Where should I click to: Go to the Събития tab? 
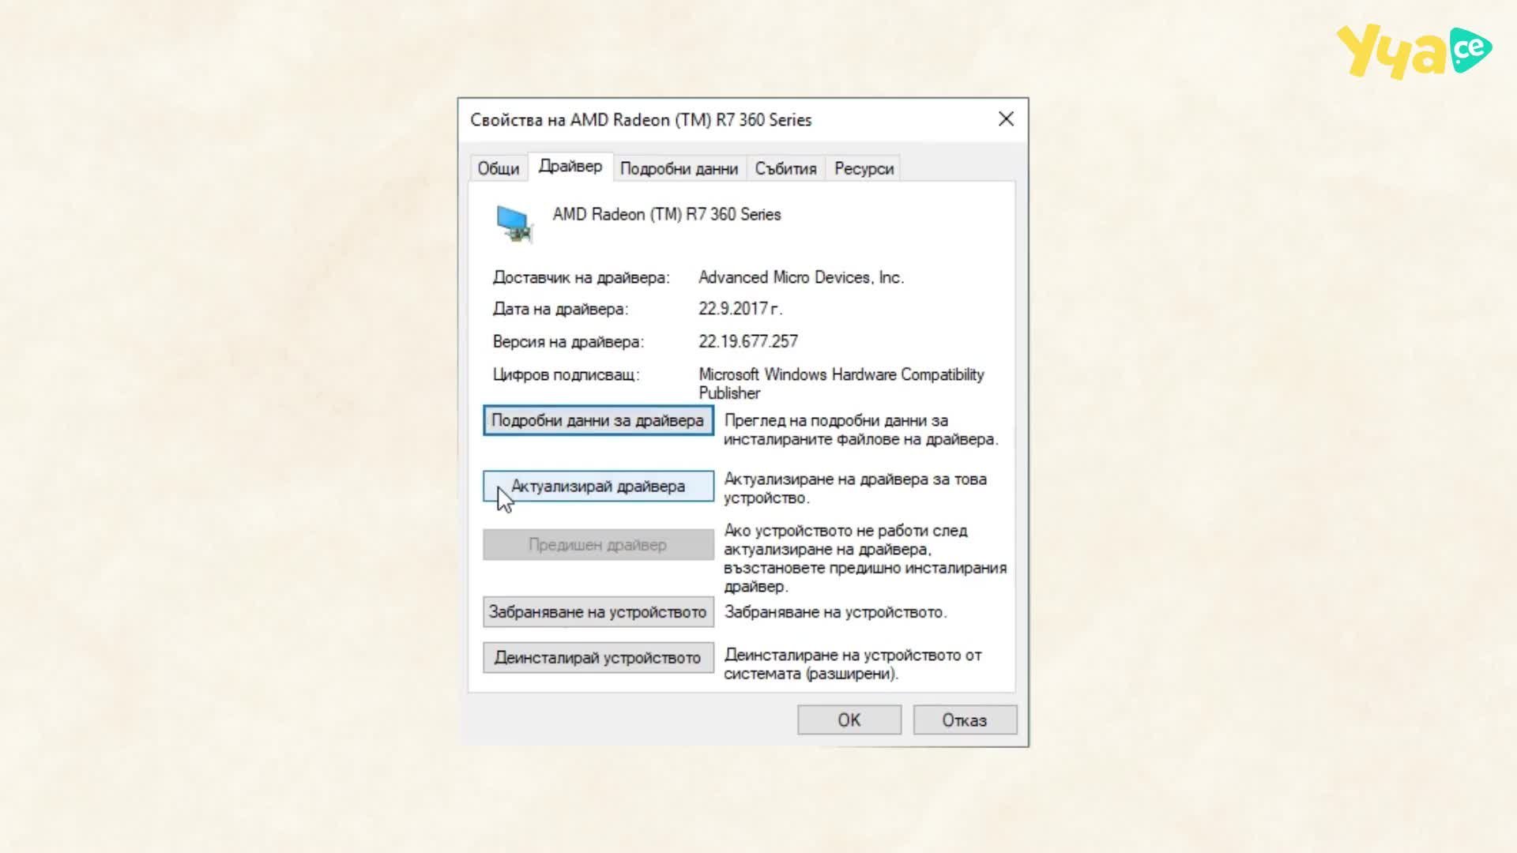click(x=785, y=168)
